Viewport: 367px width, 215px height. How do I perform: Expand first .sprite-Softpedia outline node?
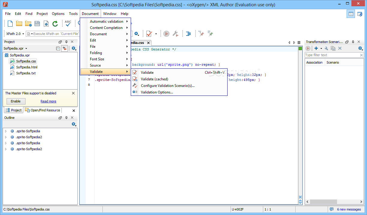click(x=6, y=131)
